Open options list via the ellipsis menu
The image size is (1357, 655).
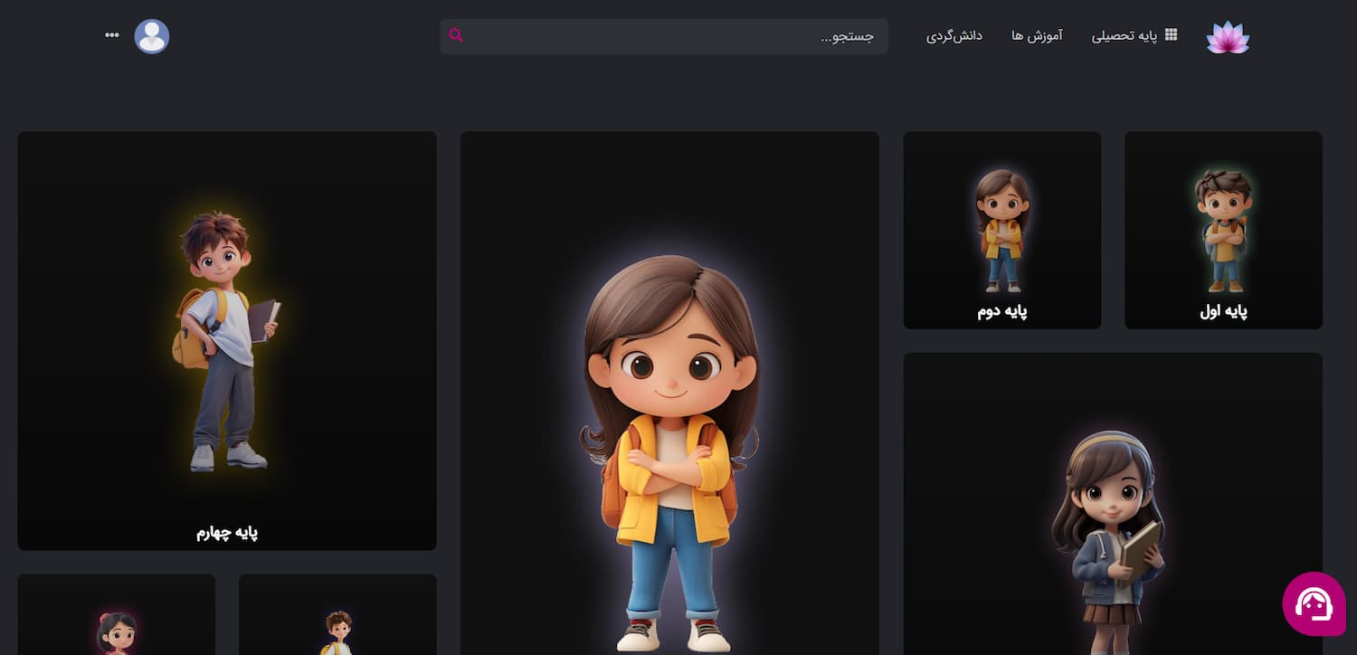tap(111, 34)
